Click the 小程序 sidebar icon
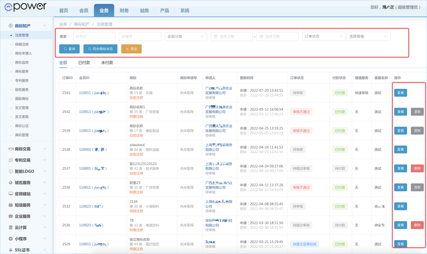Image resolution: width=427 pixels, height=254 pixels. [x=11, y=239]
